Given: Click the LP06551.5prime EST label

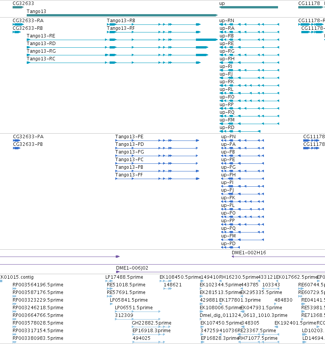Looking at the screenshot, I should pyautogui.click(x=134, y=308).
